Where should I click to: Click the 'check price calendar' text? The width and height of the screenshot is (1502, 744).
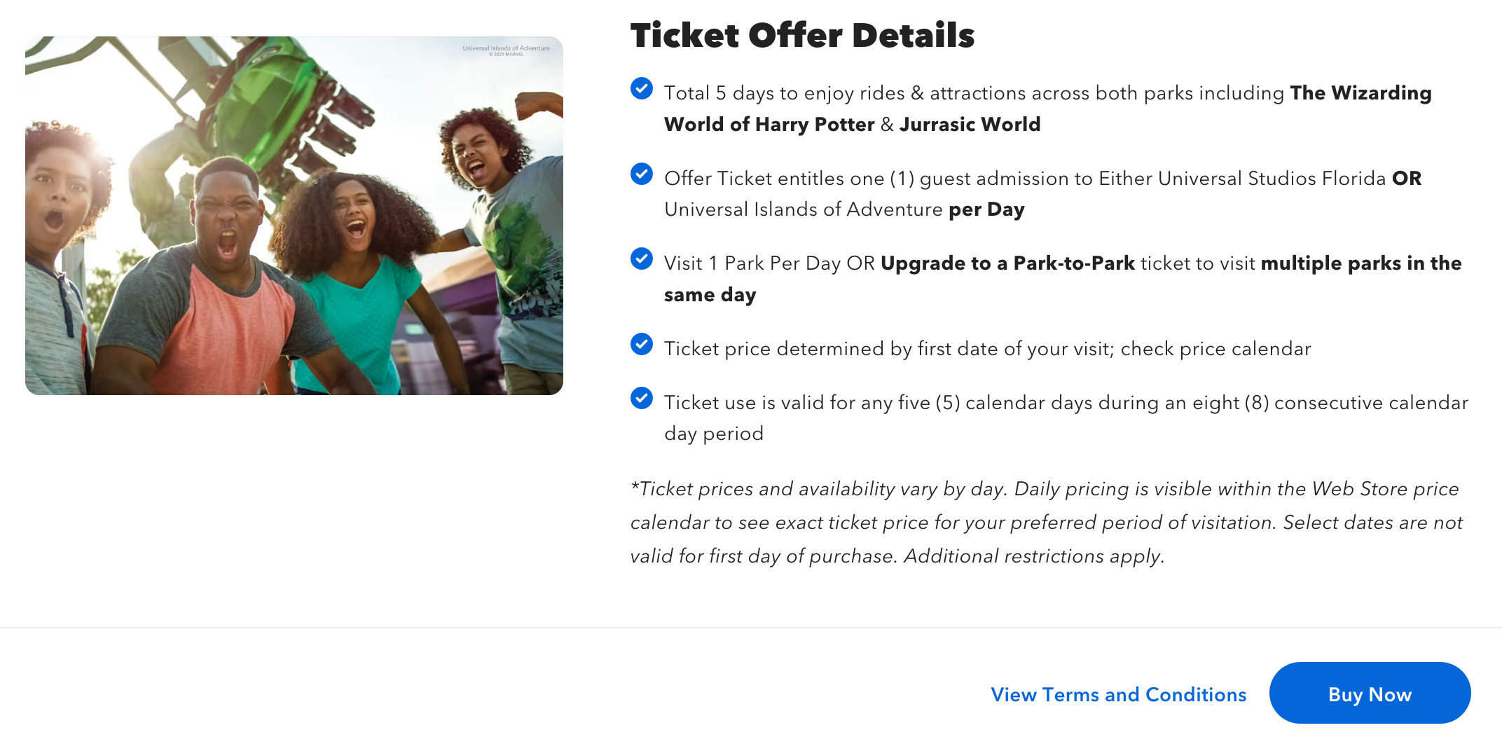click(1215, 349)
